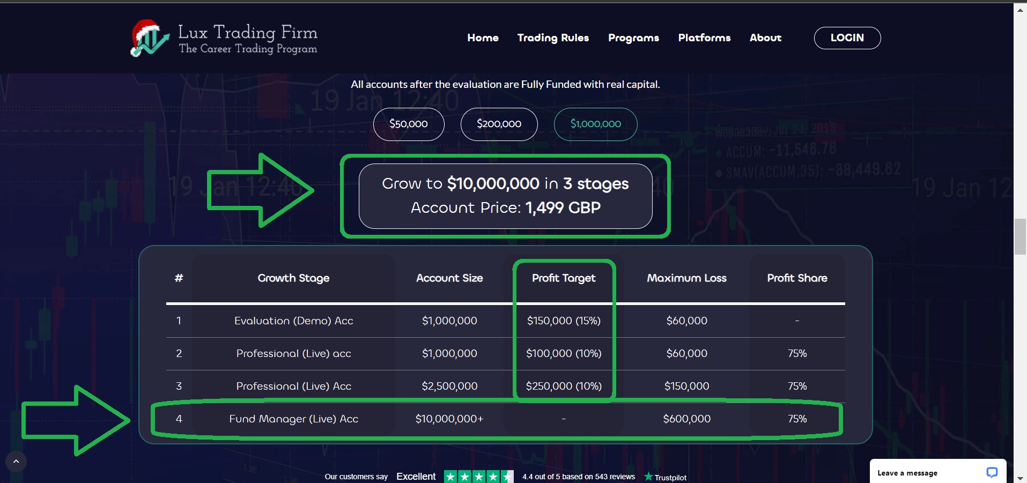Click the Account Size column header
This screenshot has height=483, width=1027.
point(449,278)
